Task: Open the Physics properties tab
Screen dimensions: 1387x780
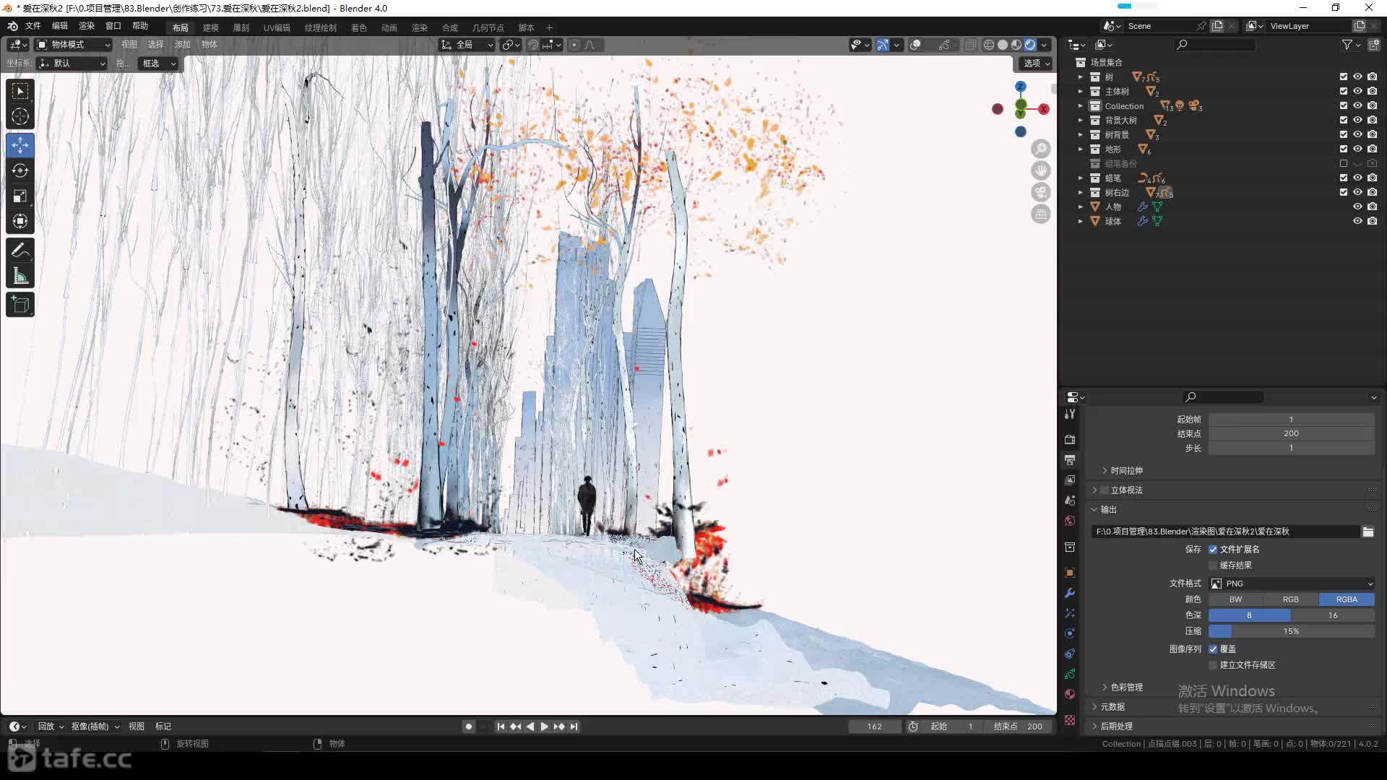Action: (1070, 633)
